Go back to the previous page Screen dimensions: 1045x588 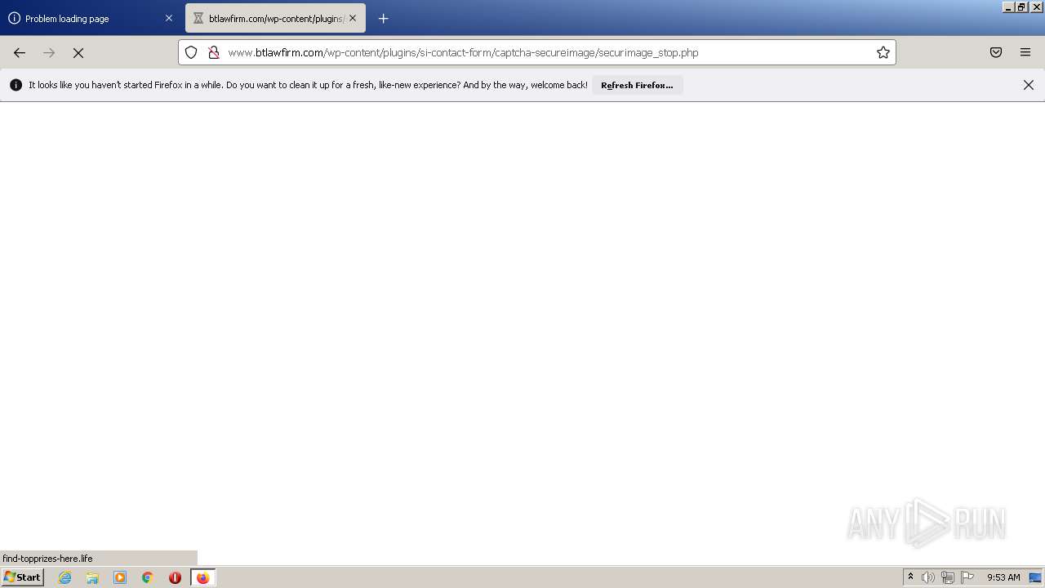[20, 52]
